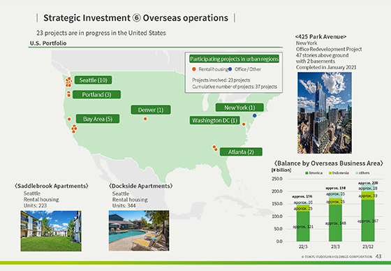Click the New York (1) map label
This screenshot has width=391, height=271.
pyautogui.click(x=239, y=108)
